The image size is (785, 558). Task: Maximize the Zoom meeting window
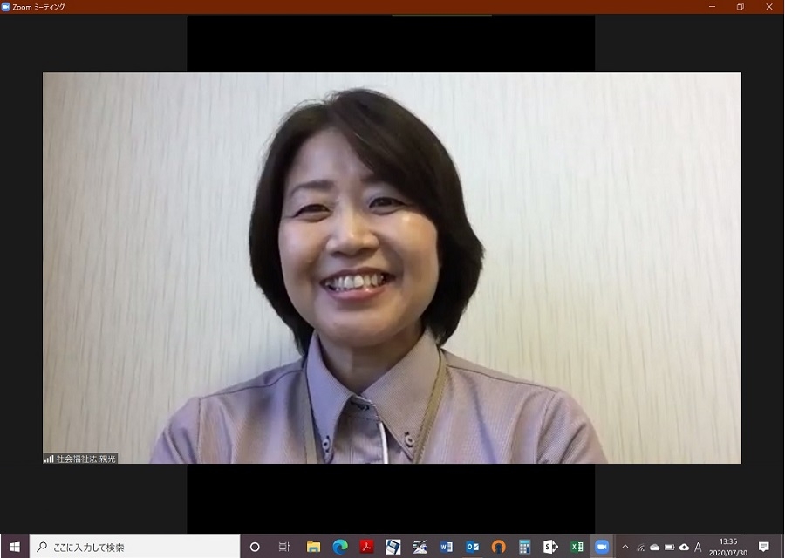pos(740,7)
